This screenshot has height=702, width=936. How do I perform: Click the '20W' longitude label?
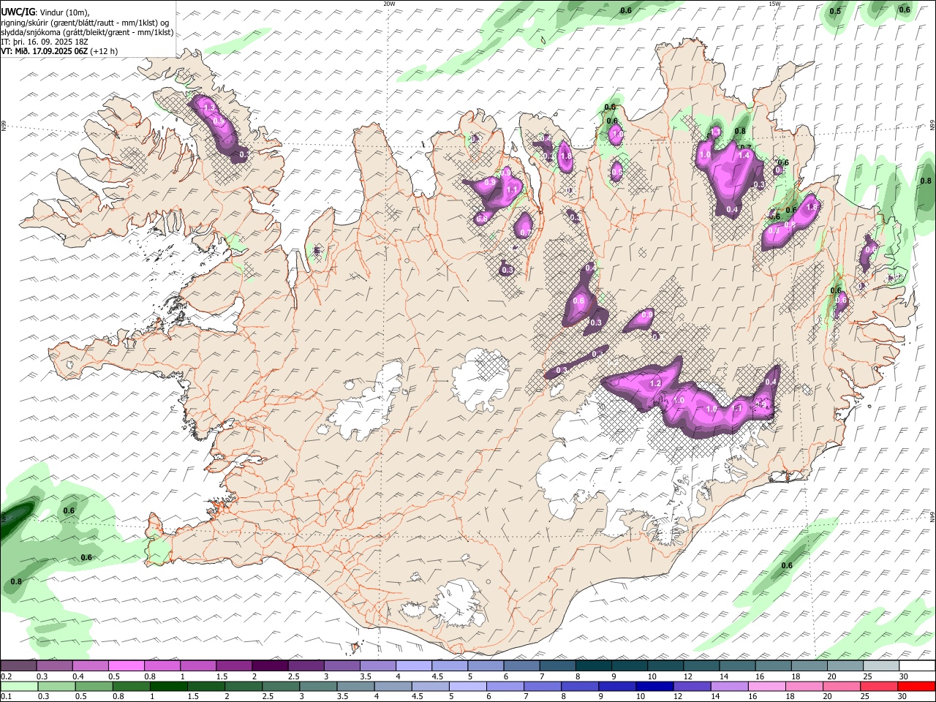(390, 4)
